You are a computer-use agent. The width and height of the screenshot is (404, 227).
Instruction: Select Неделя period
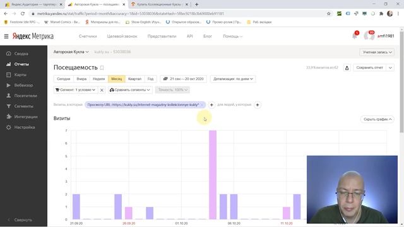point(98,79)
